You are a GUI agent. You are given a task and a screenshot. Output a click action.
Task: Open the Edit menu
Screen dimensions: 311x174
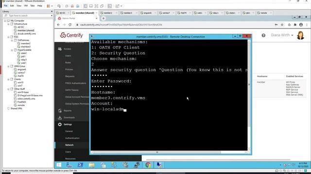(12, 6)
